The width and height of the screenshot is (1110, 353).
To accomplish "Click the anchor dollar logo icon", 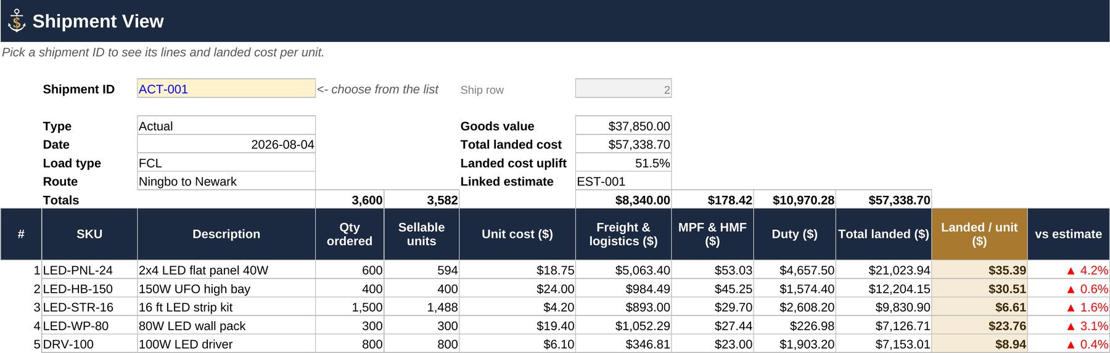I will tap(17, 21).
